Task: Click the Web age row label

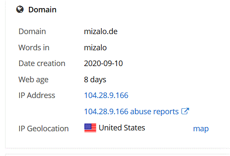Action: click(33, 80)
